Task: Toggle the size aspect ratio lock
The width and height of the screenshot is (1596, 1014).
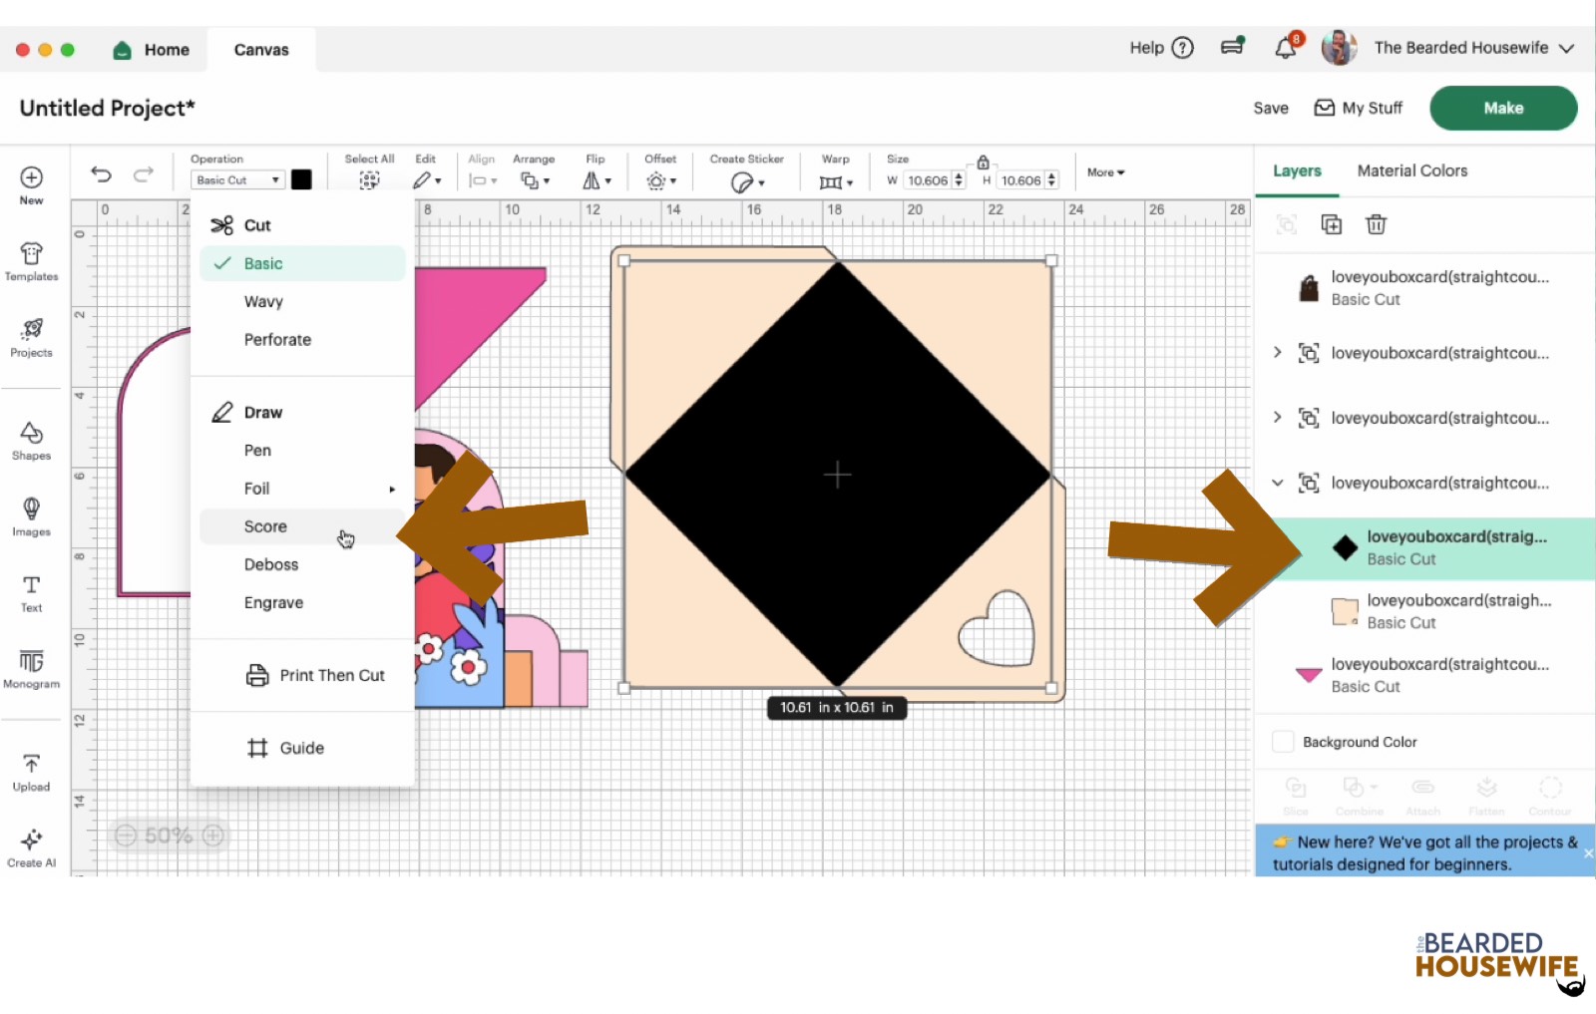Action: (x=983, y=162)
